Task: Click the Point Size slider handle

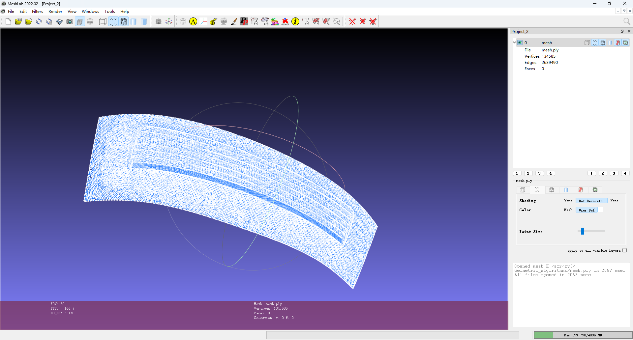Action: tap(583, 231)
